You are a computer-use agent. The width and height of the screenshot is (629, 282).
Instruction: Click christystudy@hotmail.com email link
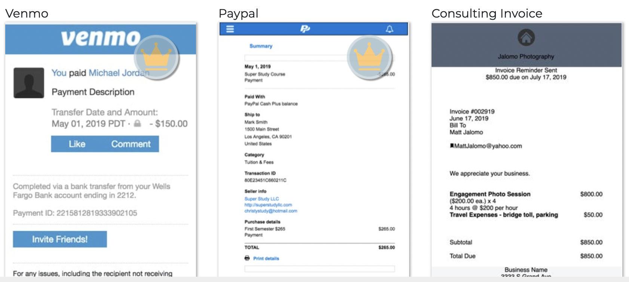pos(271,211)
